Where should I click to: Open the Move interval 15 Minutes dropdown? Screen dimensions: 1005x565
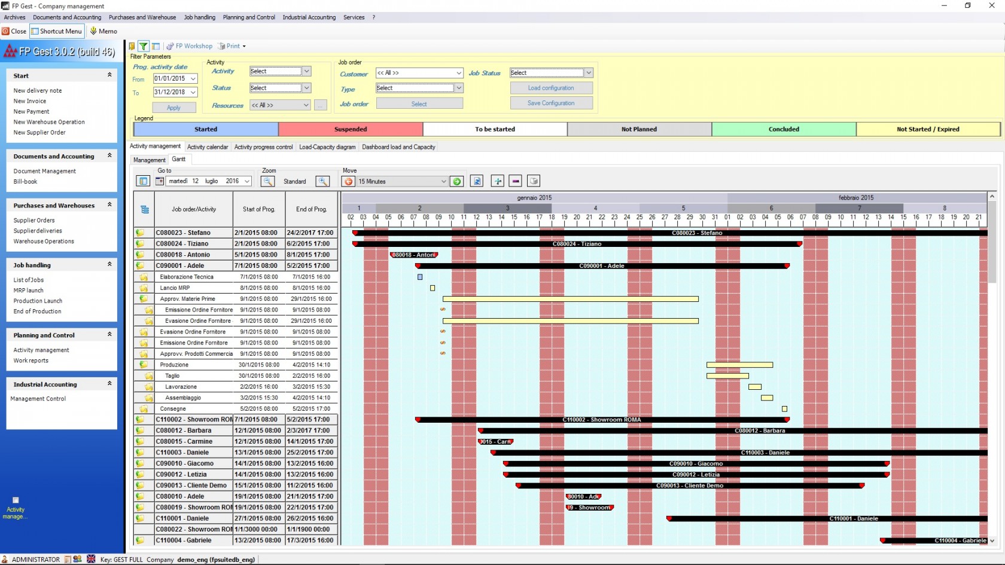pyautogui.click(x=443, y=181)
